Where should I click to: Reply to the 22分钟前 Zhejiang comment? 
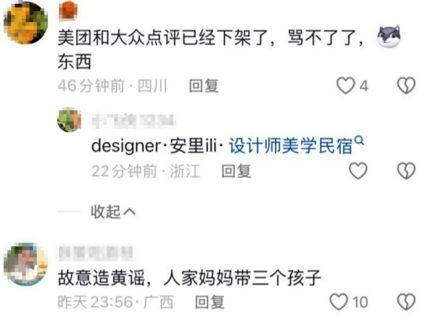236,171
